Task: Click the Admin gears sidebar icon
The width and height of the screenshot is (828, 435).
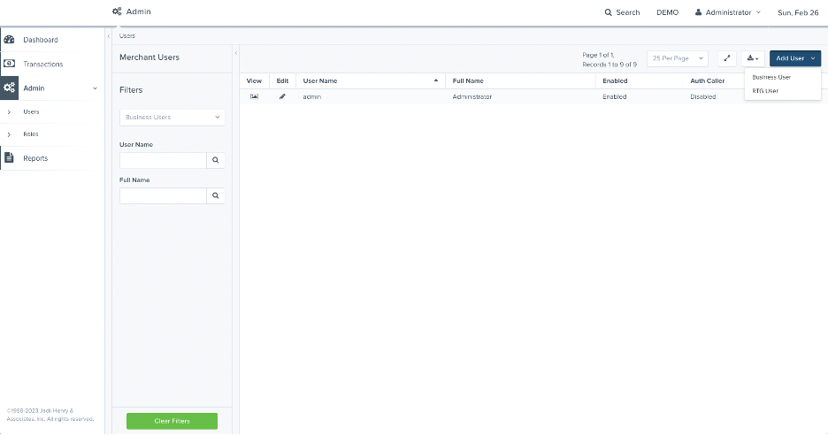Action: tap(10, 88)
